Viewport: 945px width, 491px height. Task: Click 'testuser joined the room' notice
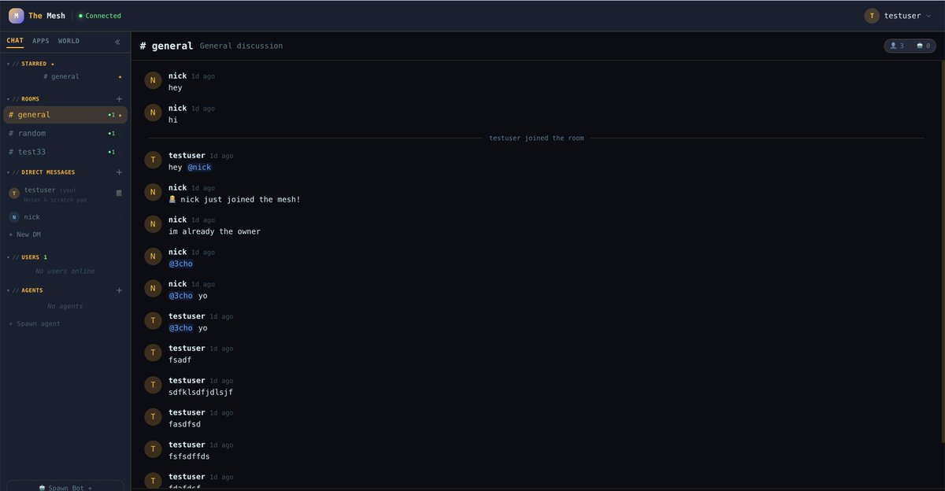[536, 138]
